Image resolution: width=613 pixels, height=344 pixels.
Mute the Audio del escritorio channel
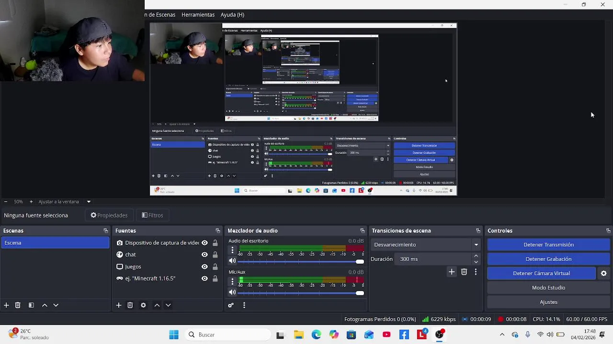pos(232,261)
